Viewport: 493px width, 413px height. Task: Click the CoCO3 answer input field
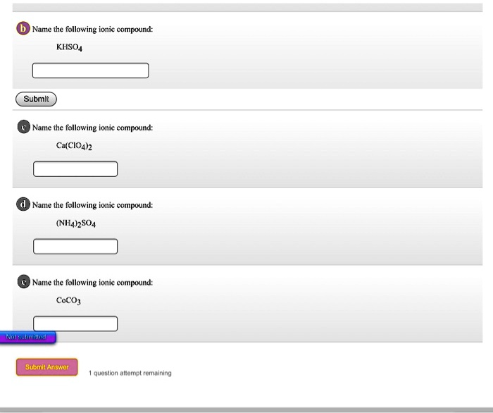[75, 323]
